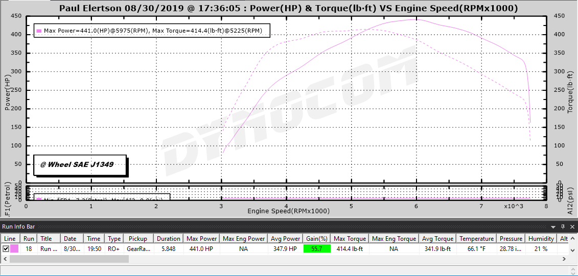Click the chart title with Paul Elertson
Viewport: 578px width, 276px height.
click(x=288, y=8)
